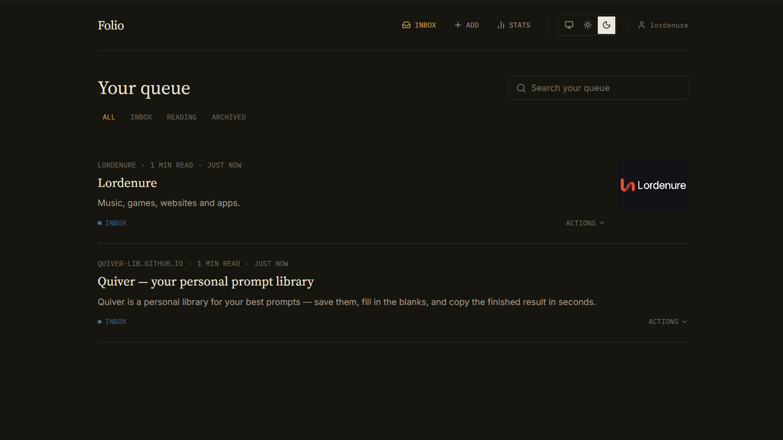783x440 pixels.
Task: Click the chevron next to Quiver's Actions
Action: (685, 322)
